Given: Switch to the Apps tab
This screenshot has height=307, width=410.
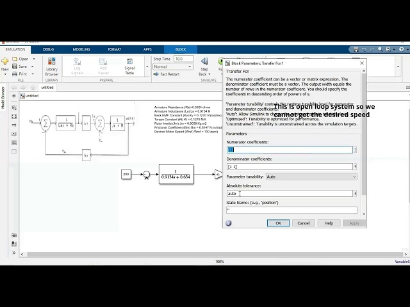Looking at the screenshot, I should pyautogui.click(x=147, y=49).
